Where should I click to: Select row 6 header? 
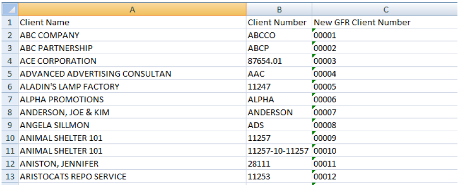coord(10,86)
